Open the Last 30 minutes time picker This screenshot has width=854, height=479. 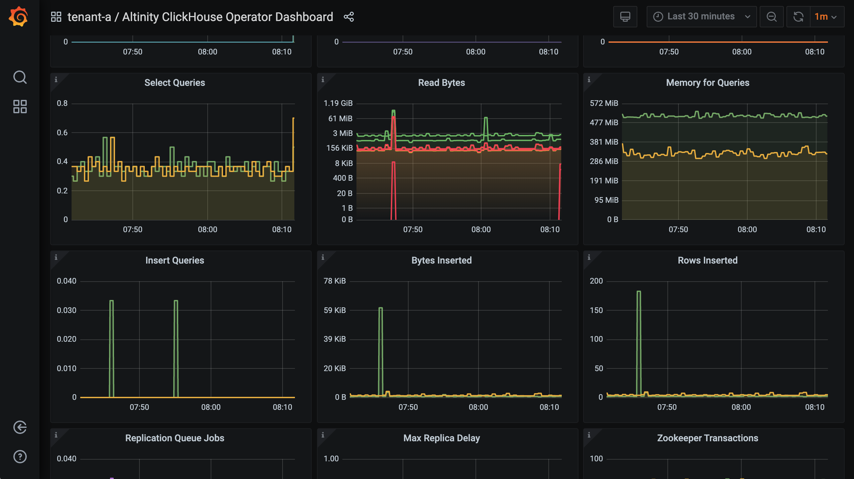[x=702, y=17]
